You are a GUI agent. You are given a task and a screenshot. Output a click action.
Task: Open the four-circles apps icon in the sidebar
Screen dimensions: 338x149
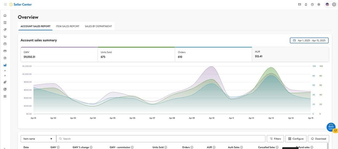point(5,96)
